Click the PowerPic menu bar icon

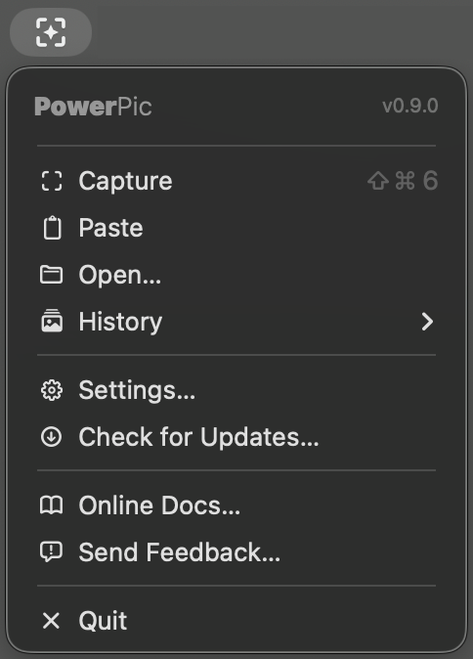(51, 32)
